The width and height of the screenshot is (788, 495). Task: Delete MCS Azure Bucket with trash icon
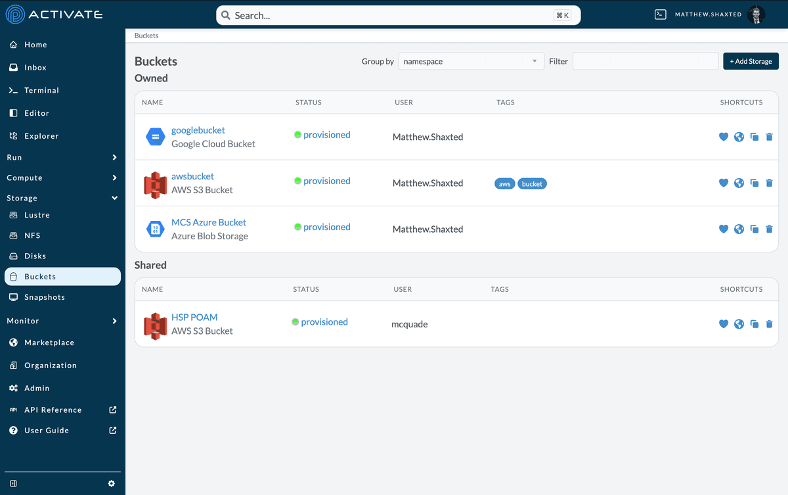coord(770,229)
